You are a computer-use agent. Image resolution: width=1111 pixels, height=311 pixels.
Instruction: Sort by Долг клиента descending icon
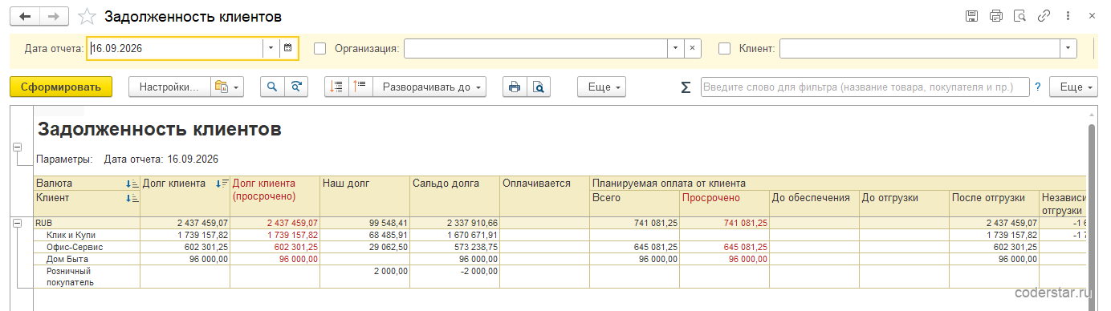223,184
